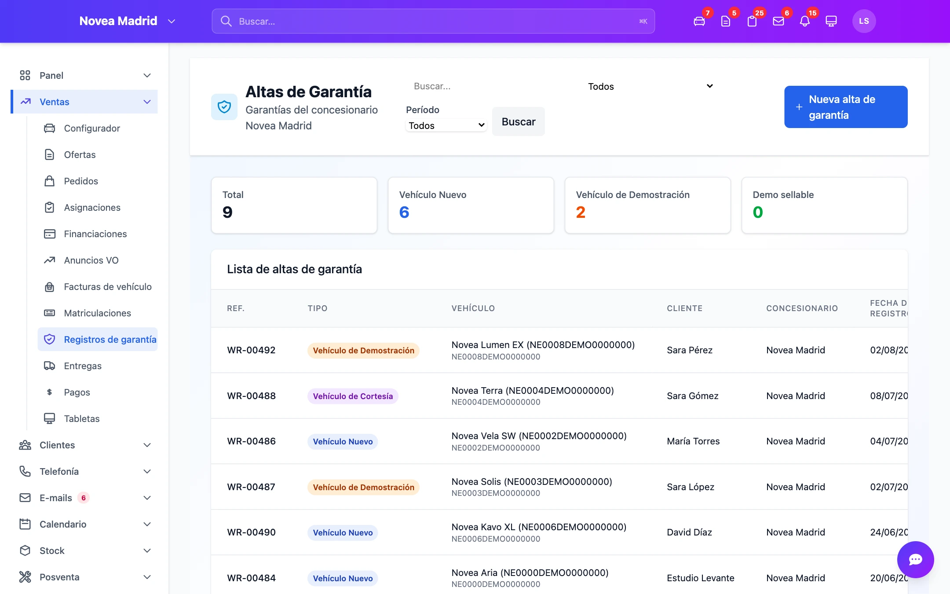Create Nueva alta de garantía
The height and width of the screenshot is (594, 950).
coord(846,107)
